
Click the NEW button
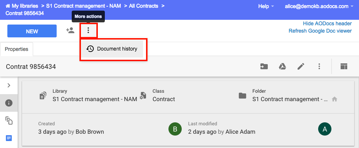tap(32, 31)
